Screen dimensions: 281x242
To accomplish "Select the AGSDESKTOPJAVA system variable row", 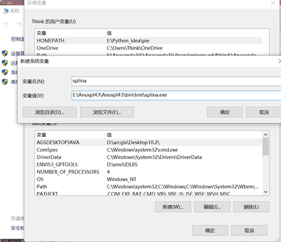I will (x=149, y=142).
